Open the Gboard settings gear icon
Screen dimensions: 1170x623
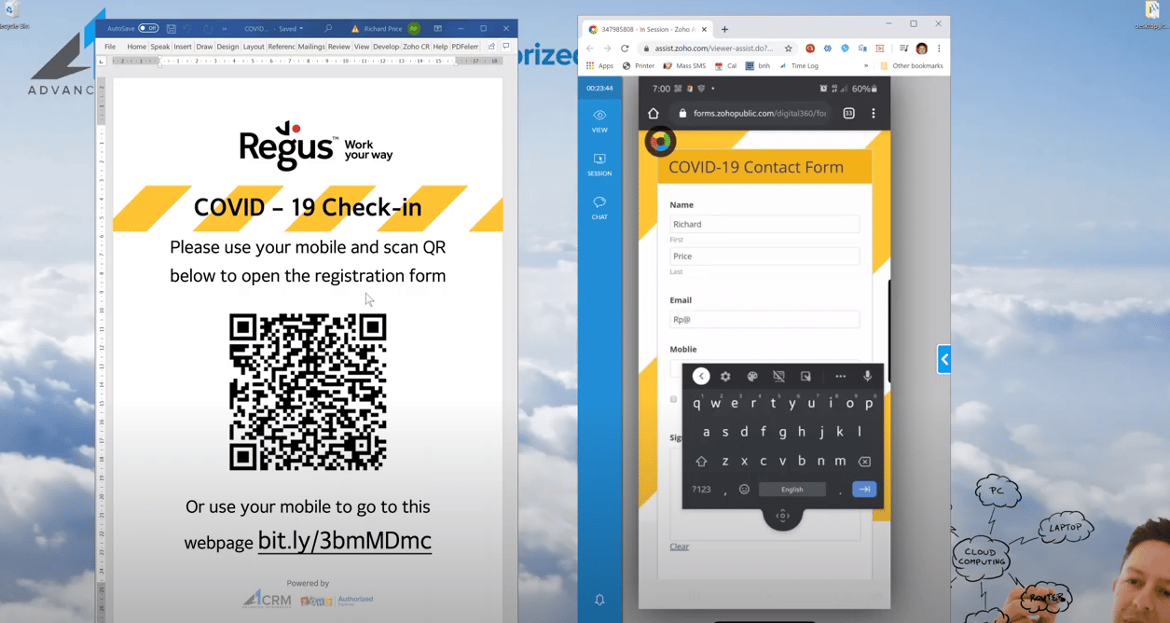[725, 376]
